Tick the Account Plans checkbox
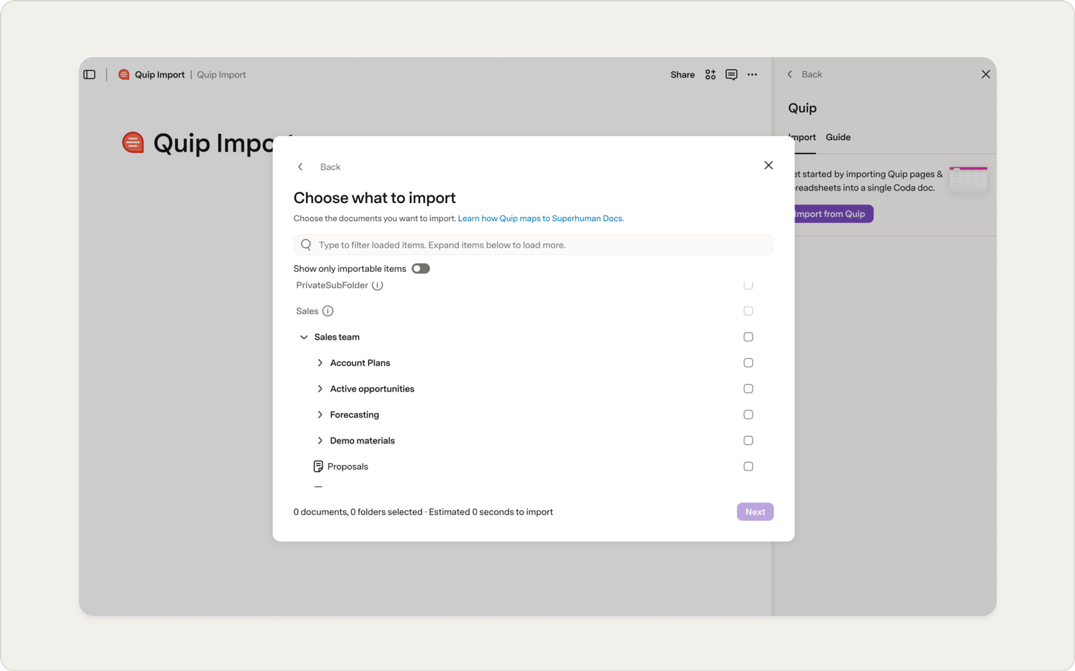This screenshot has width=1075, height=671. click(748, 363)
